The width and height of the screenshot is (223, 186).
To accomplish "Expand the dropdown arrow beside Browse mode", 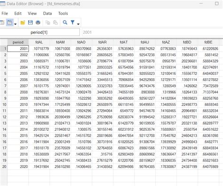I will click(15, 24).
